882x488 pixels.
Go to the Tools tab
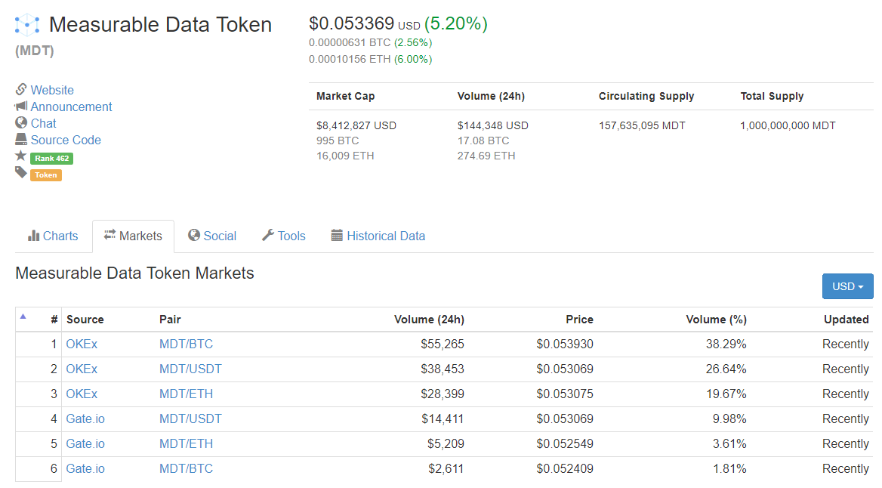283,236
